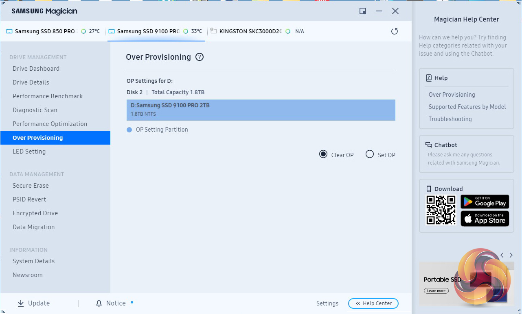Image resolution: width=522 pixels, height=314 pixels.
Task: Click the 'OP Settings for D:' text
Action: (x=149, y=81)
